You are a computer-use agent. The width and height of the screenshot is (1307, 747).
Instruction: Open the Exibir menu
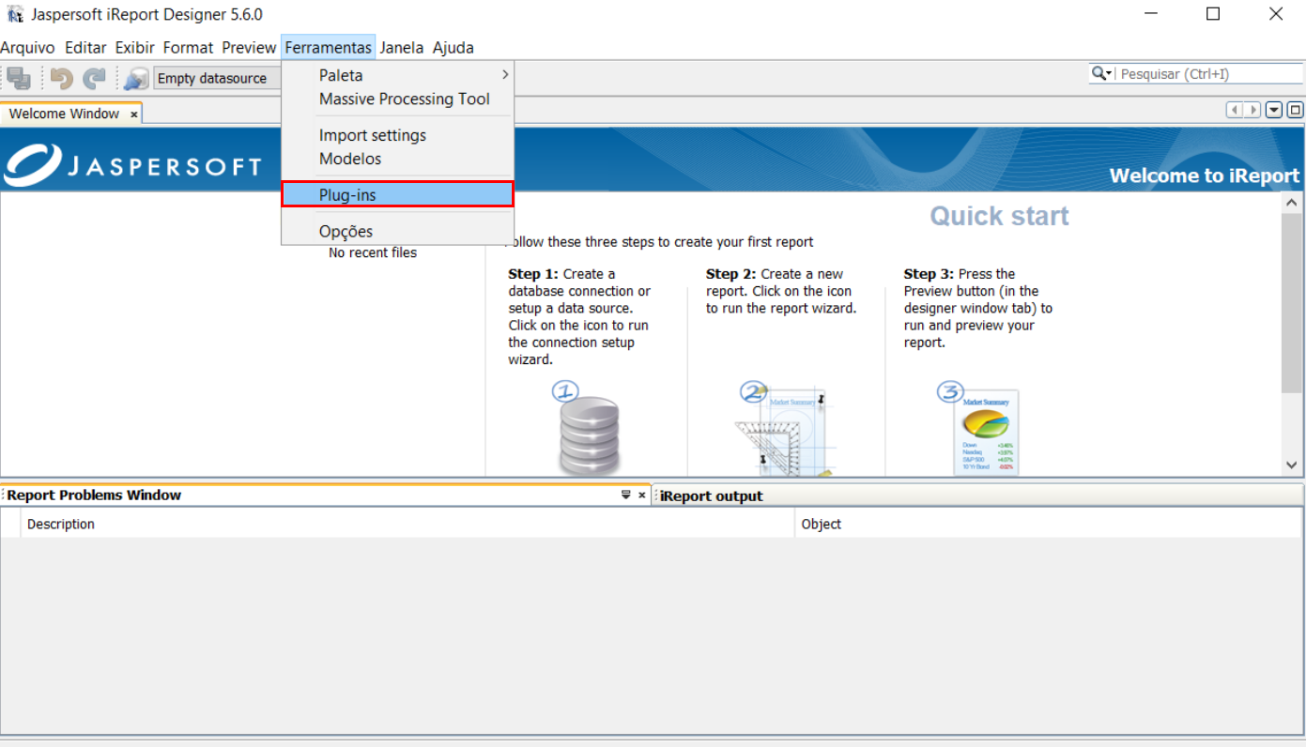pyautogui.click(x=135, y=47)
